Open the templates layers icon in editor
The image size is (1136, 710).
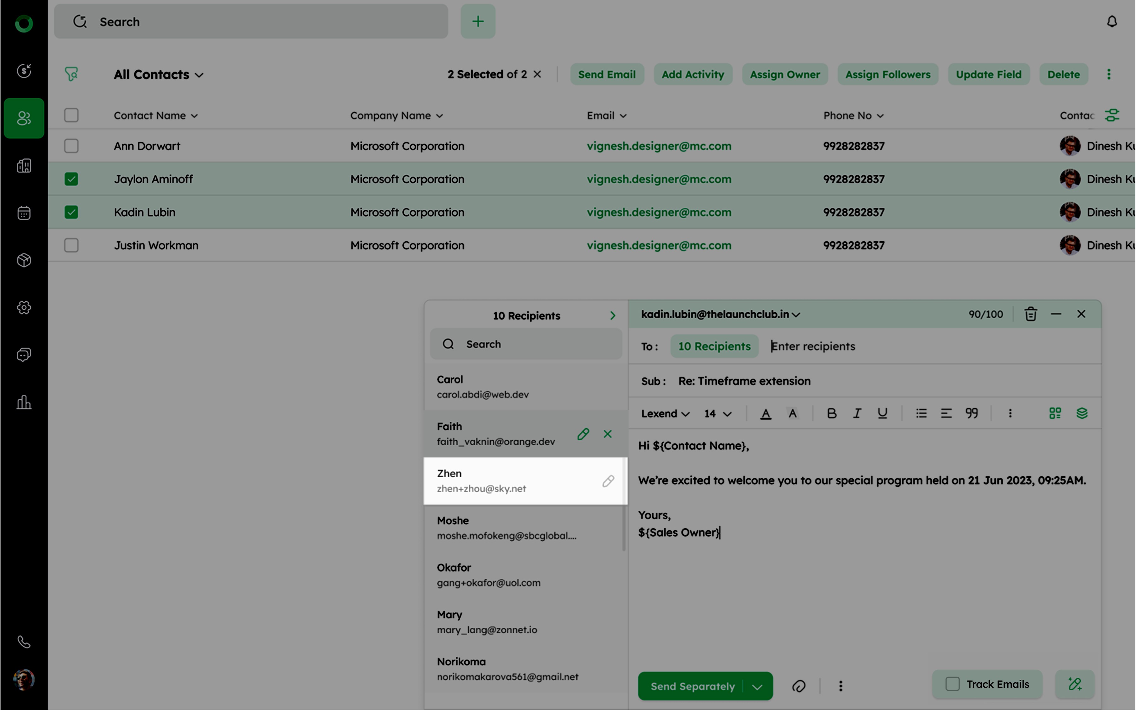click(x=1081, y=413)
